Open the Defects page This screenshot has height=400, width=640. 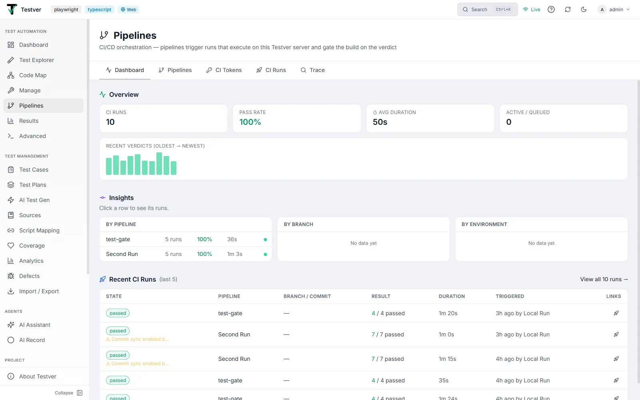coord(43,276)
